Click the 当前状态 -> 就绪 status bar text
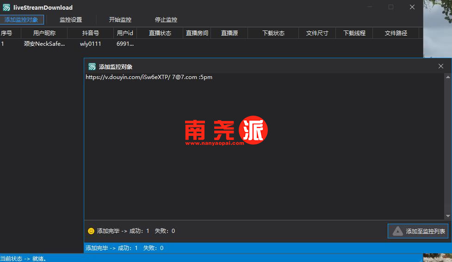The width and height of the screenshot is (452, 262). coord(23,259)
